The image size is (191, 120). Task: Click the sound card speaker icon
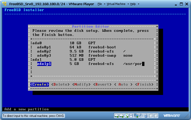[141, 115]
